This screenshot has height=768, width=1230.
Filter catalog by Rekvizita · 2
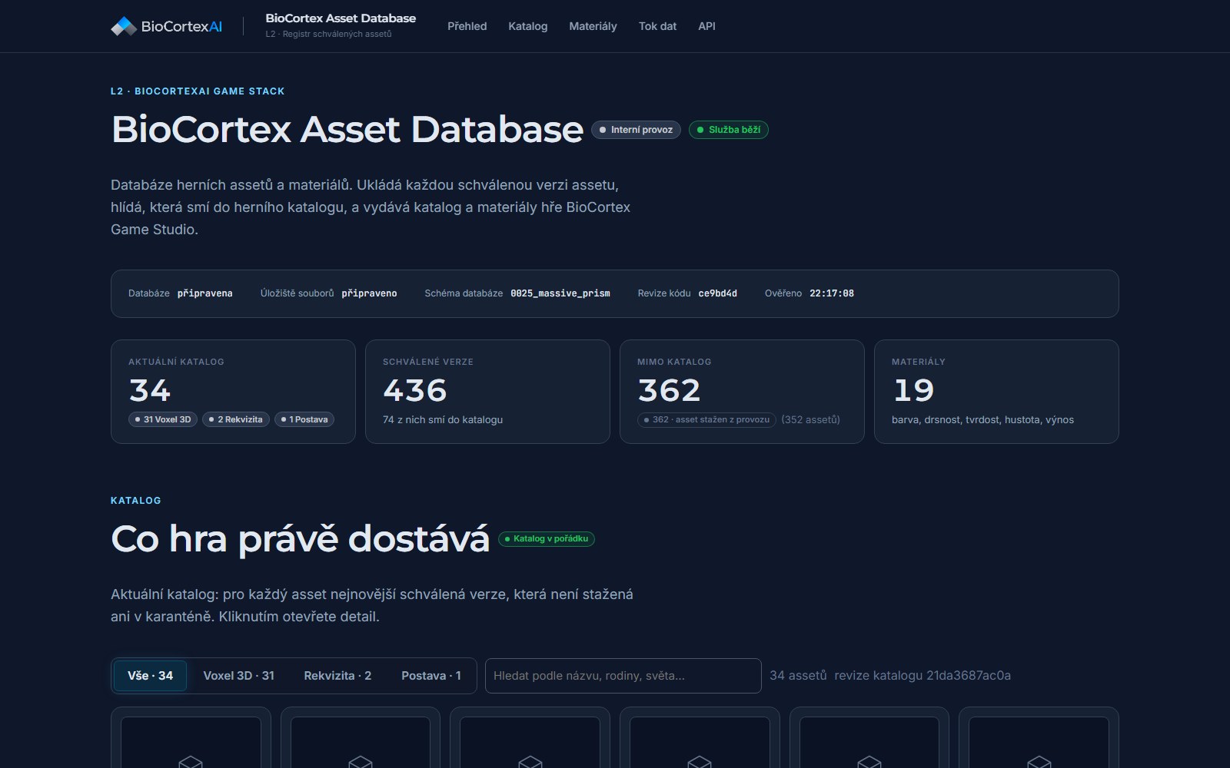point(337,676)
